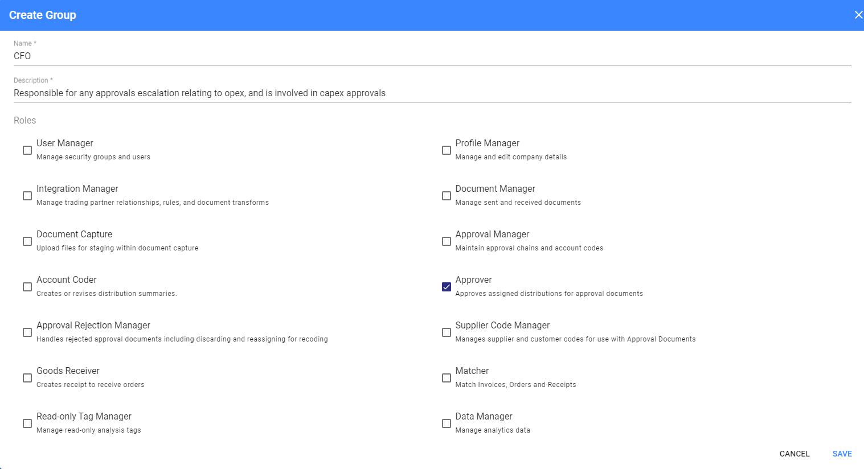This screenshot has height=469, width=864.
Task: Click the Approver role label text
Action: point(473,279)
